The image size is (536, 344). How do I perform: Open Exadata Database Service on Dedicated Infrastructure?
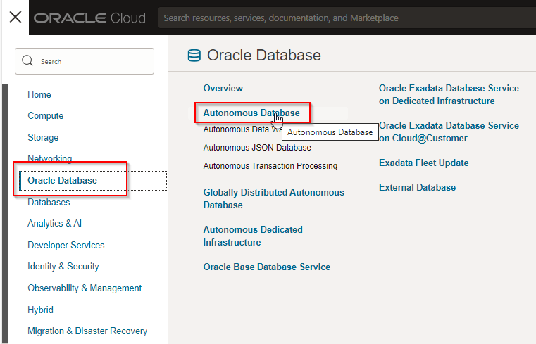[x=449, y=94]
